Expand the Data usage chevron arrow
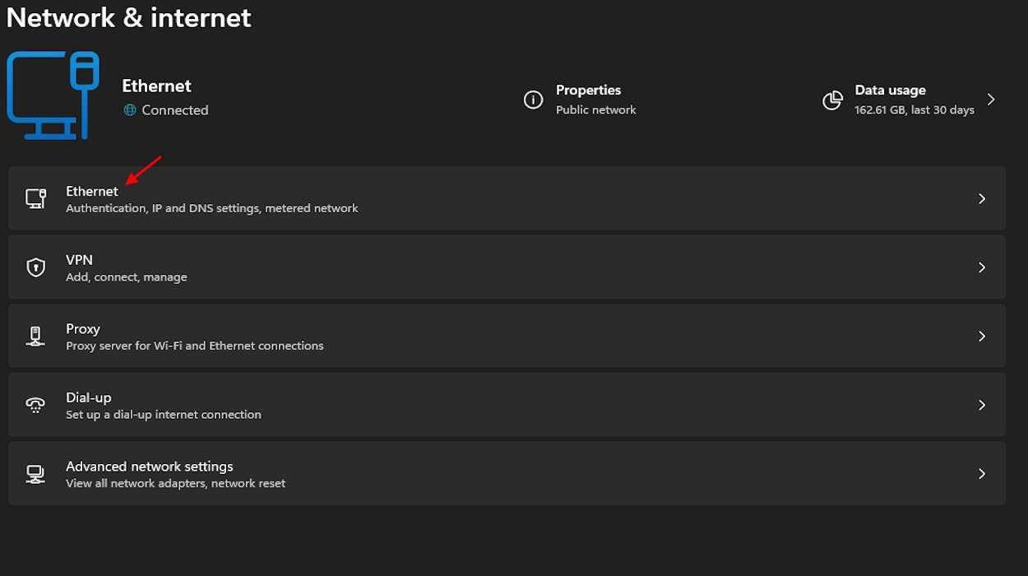The image size is (1028, 576). [x=991, y=100]
